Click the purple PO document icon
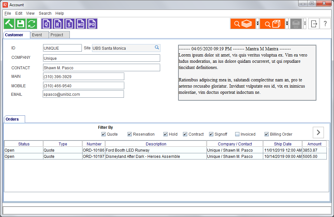Image resolution: width=334 pixels, height=217 pixels. pos(92,24)
